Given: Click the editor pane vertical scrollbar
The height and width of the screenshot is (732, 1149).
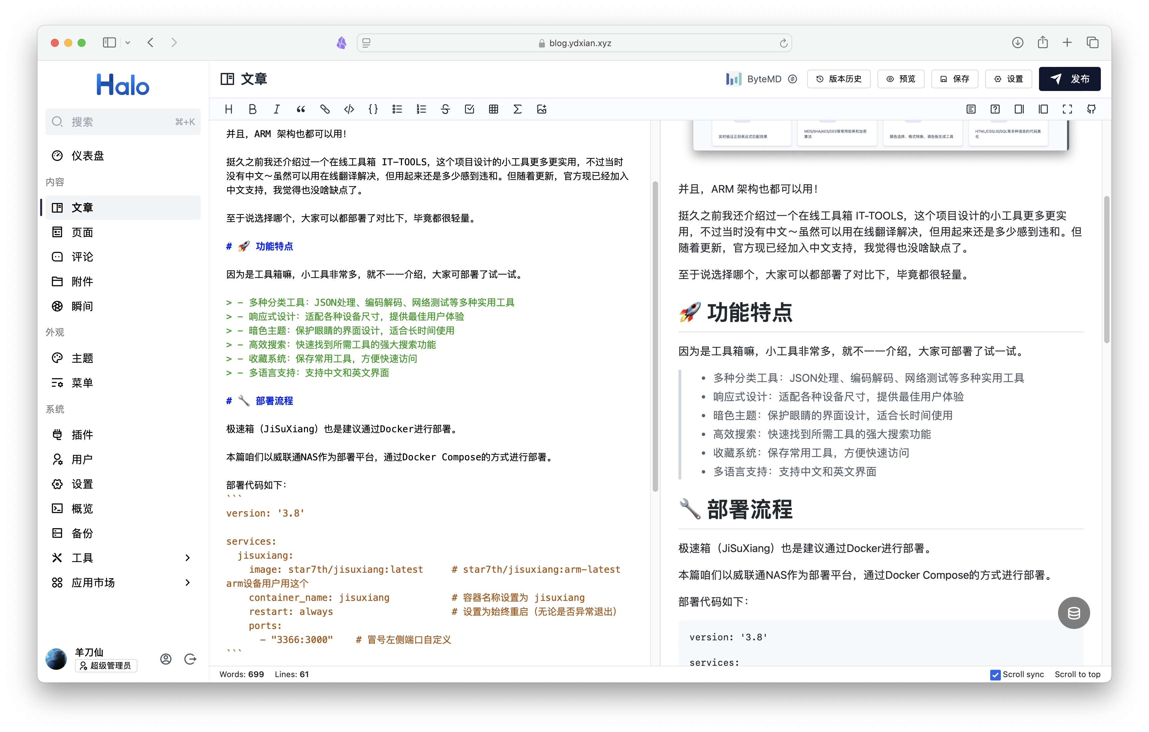Looking at the screenshot, I should coord(655,336).
